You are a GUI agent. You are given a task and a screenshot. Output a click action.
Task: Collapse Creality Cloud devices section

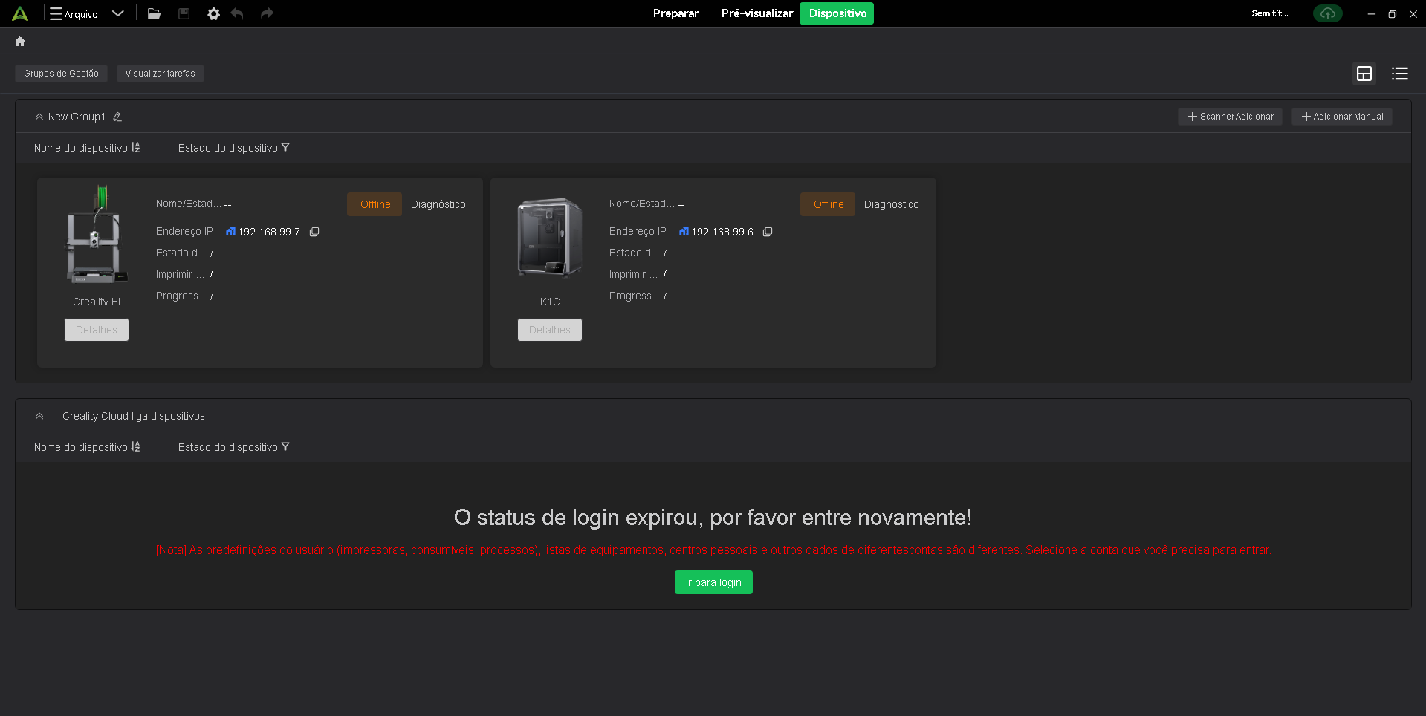pyautogui.click(x=39, y=416)
